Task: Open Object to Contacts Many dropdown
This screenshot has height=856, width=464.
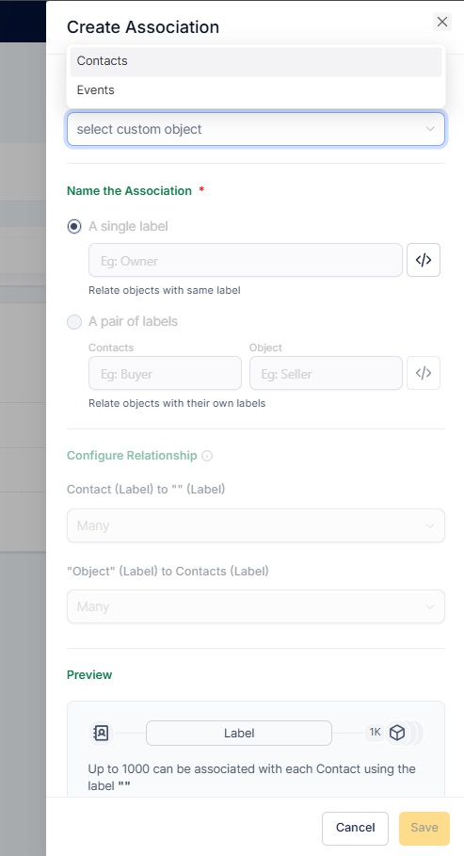Action: point(255,606)
